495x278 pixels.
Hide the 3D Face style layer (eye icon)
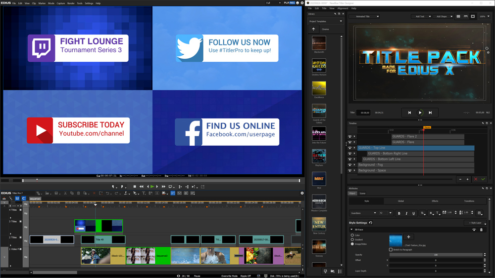click(x=474, y=230)
